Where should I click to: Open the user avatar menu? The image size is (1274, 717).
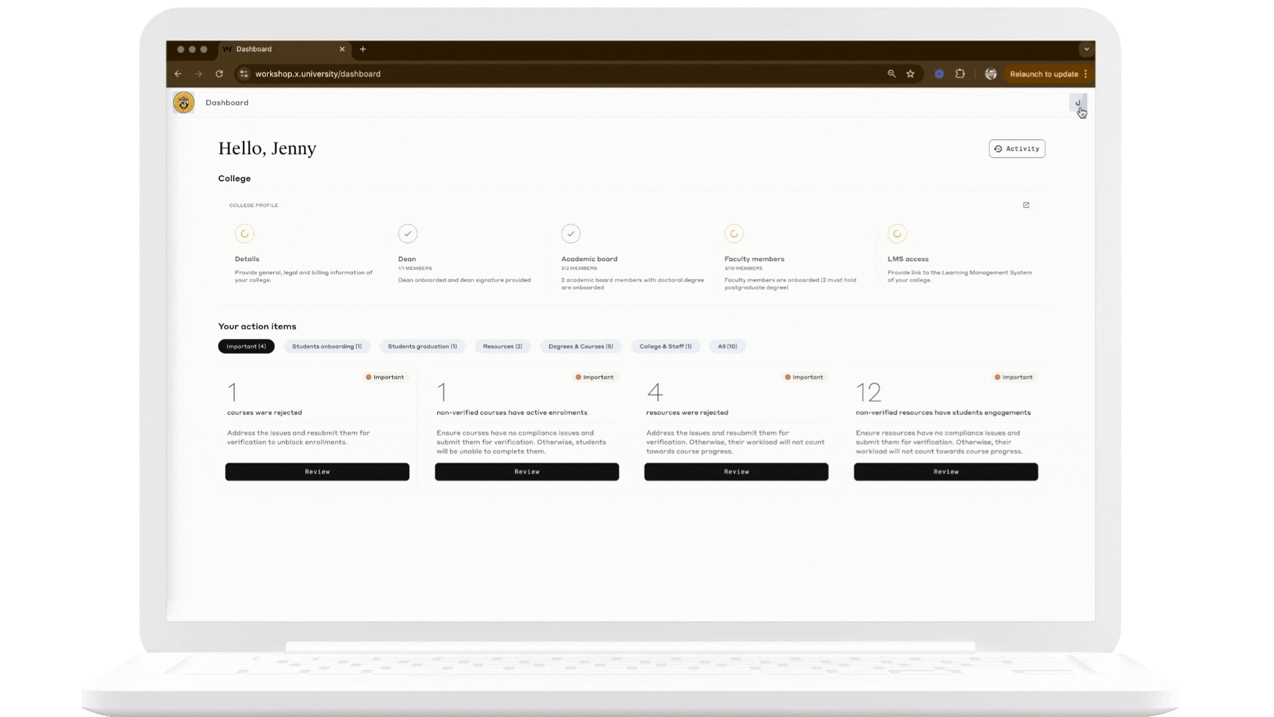[x=1078, y=103]
